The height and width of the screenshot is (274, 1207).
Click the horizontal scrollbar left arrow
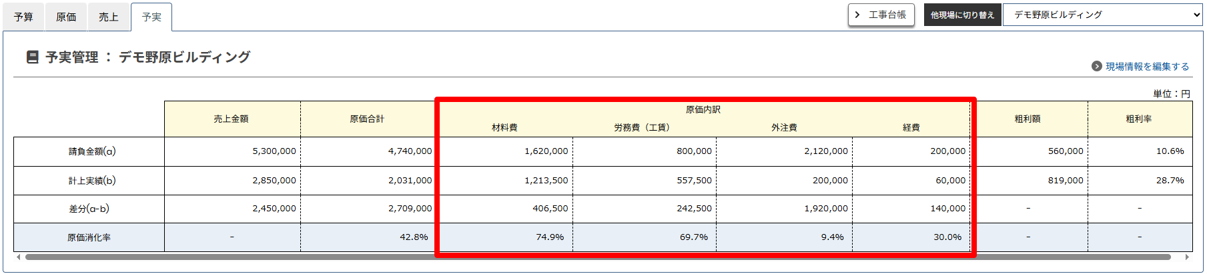[x=18, y=257]
